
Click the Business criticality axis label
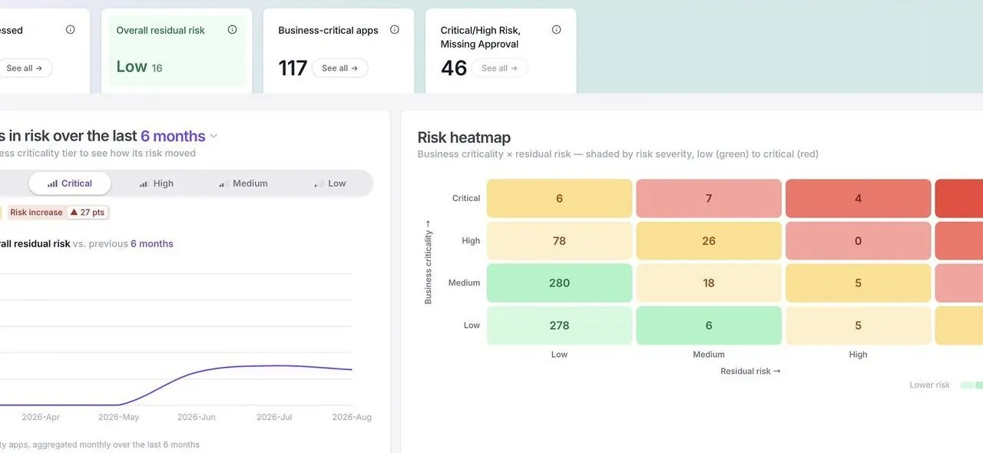click(x=428, y=262)
